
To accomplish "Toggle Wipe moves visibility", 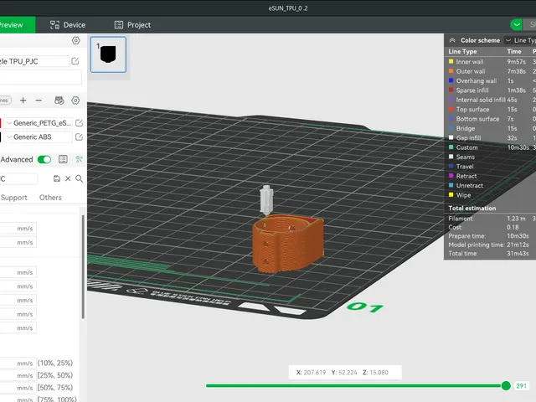I will 451,195.
